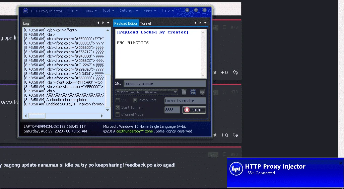Click the Log panel scroll up arrow
Viewport: 344px width, 189px height.
click(x=108, y=30)
